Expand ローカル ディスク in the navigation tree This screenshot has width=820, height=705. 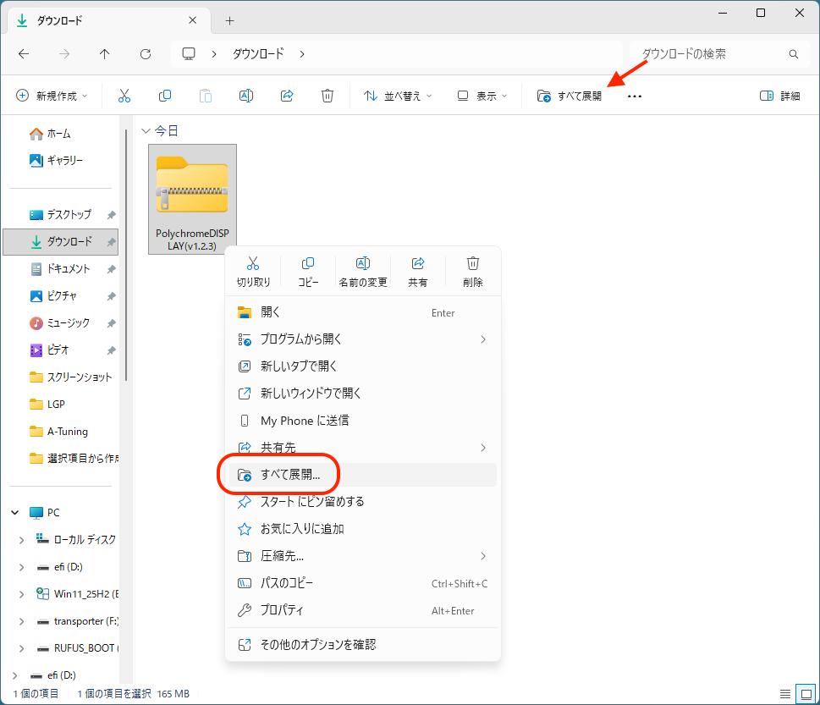(x=21, y=540)
